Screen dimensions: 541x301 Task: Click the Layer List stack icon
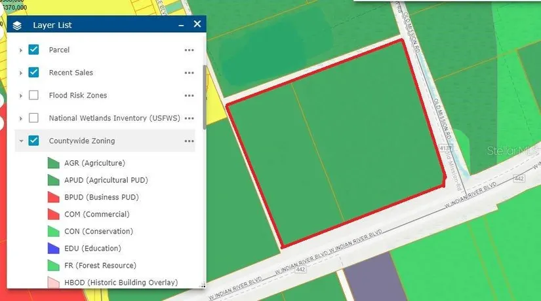[17, 25]
